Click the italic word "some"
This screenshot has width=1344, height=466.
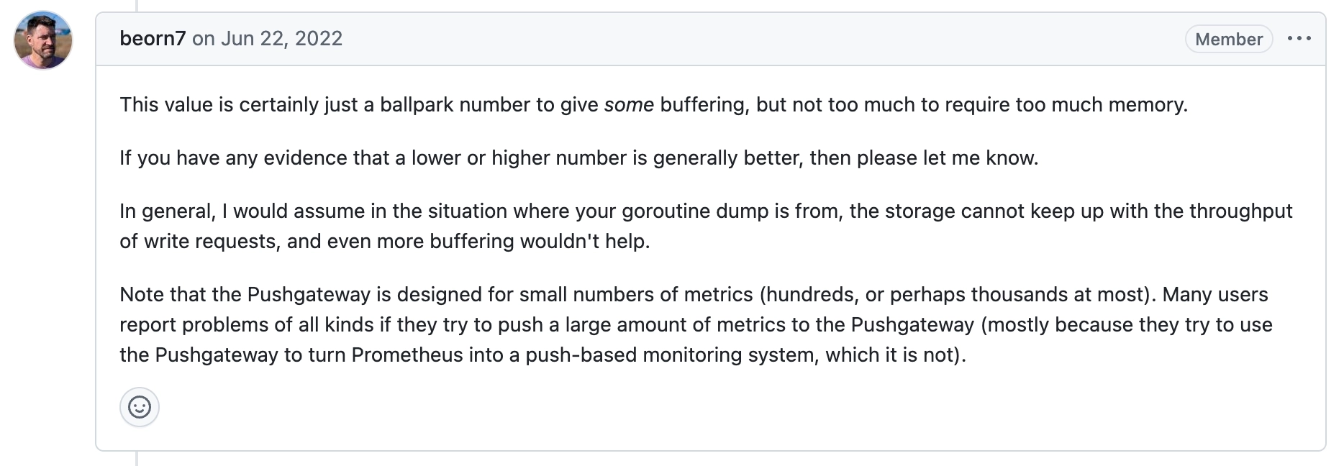(629, 104)
